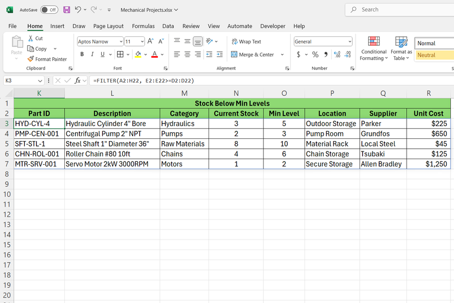454x303 pixels.
Task: Open the fill color dropdown arrow
Action: coord(146,55)
